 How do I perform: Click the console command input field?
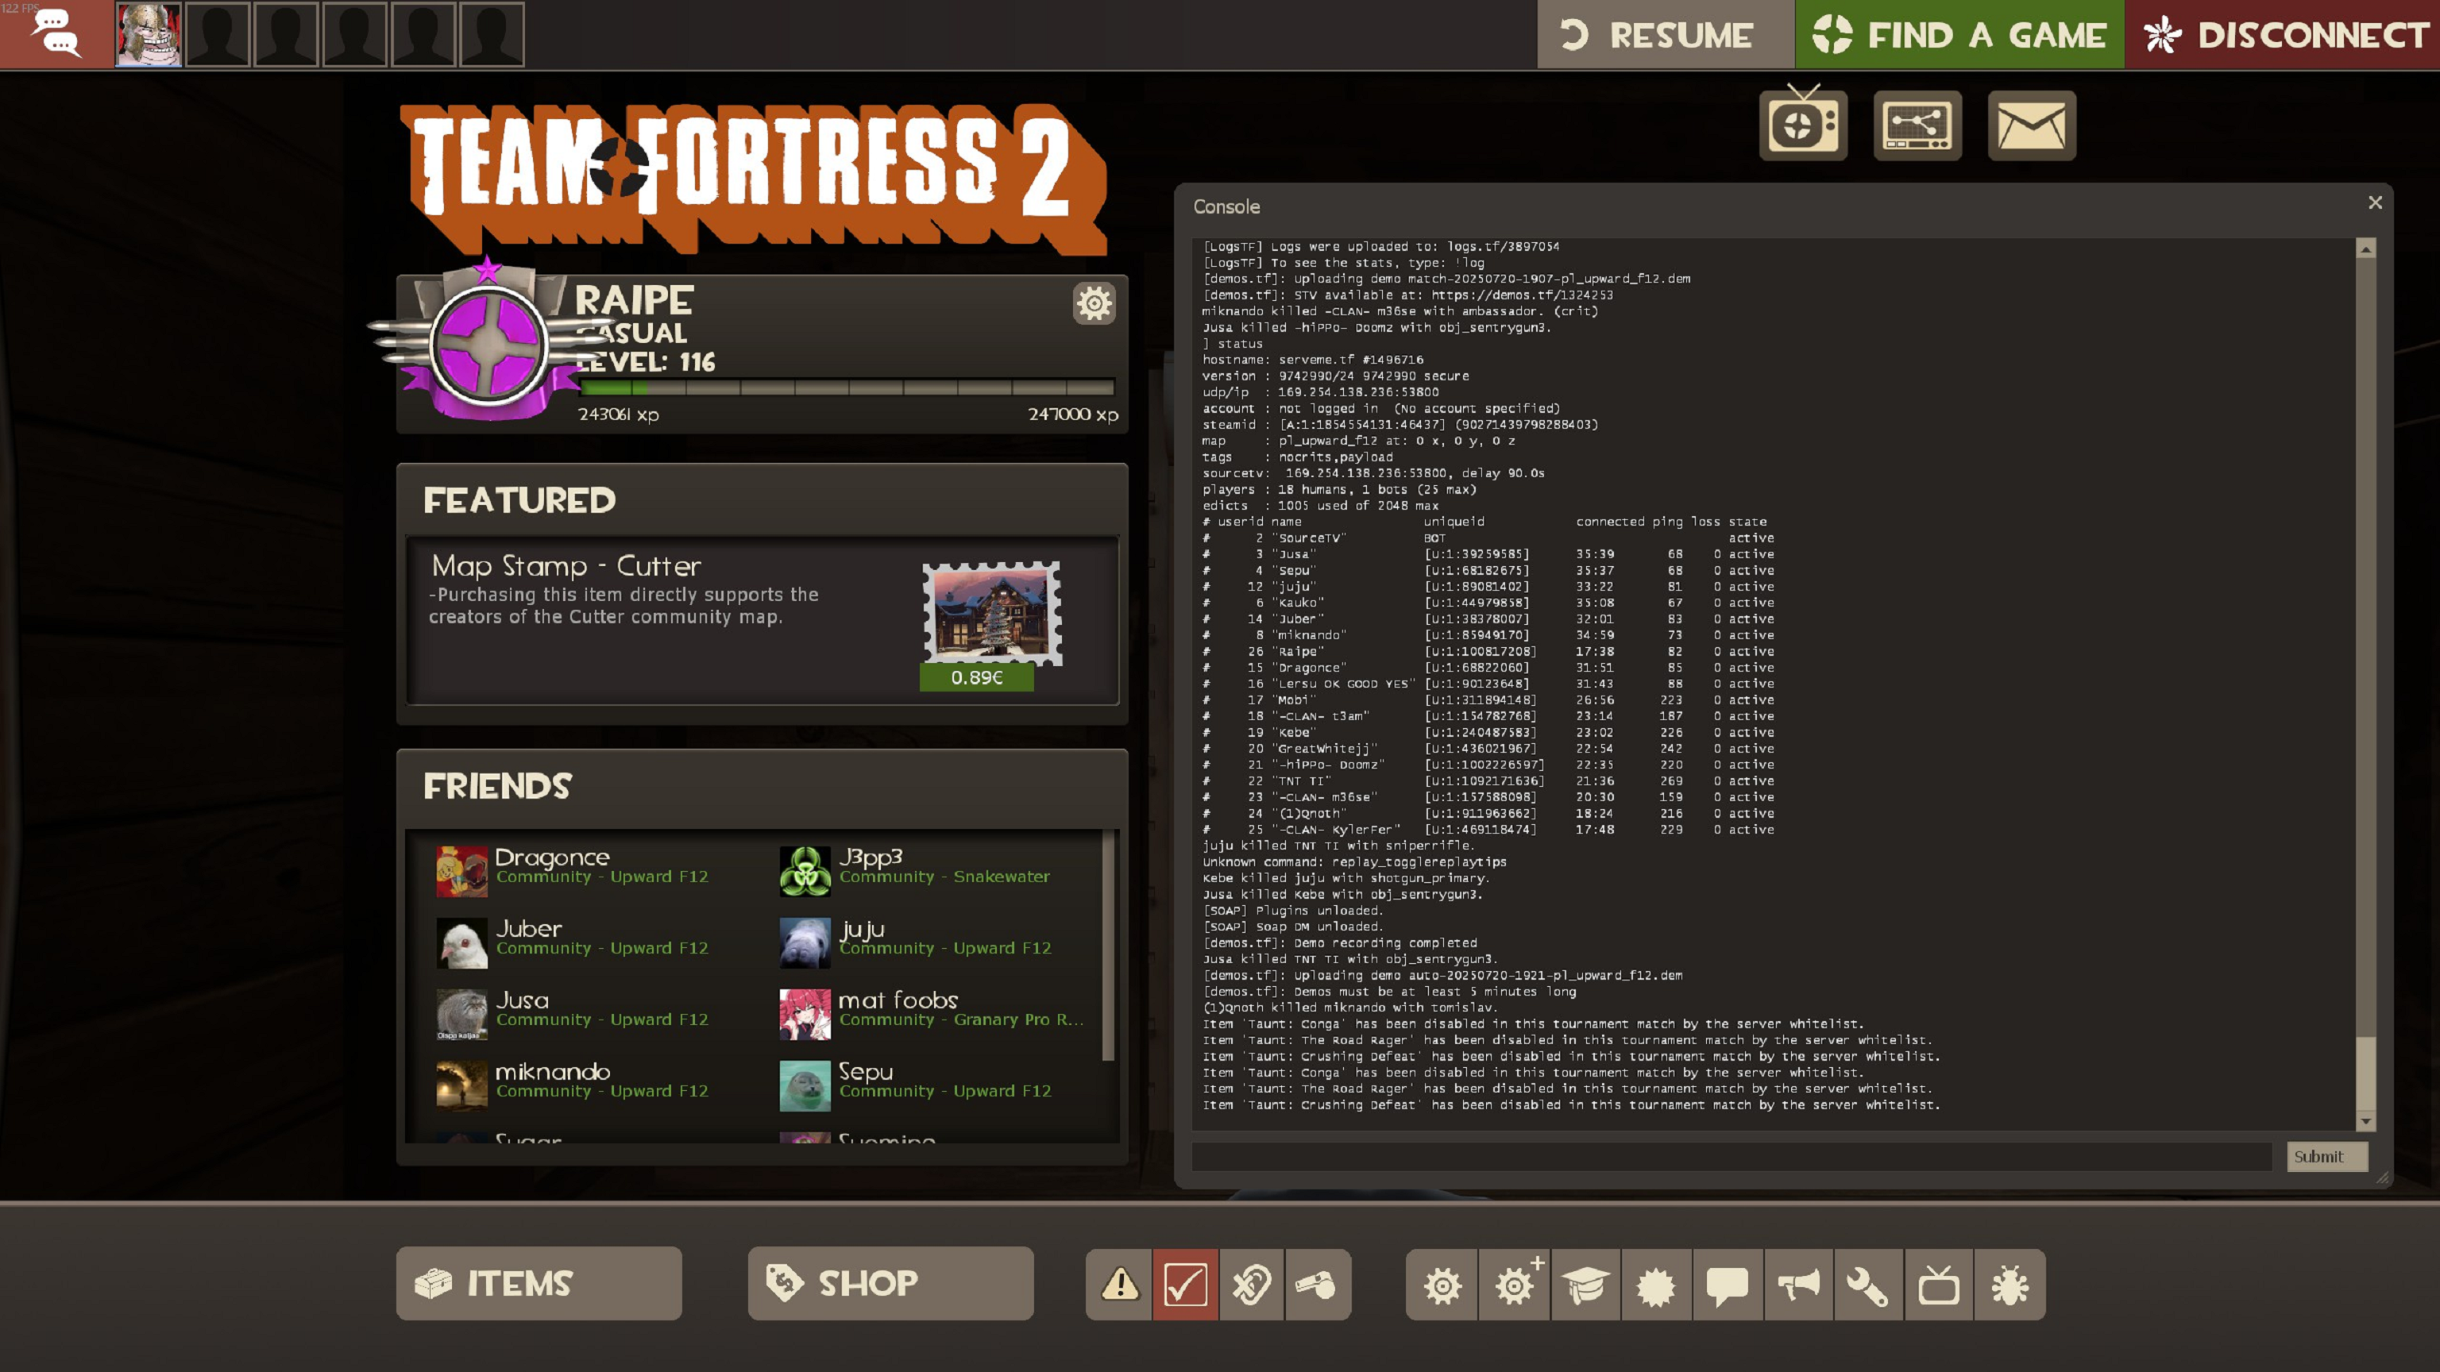[x=1732, y=1156]
